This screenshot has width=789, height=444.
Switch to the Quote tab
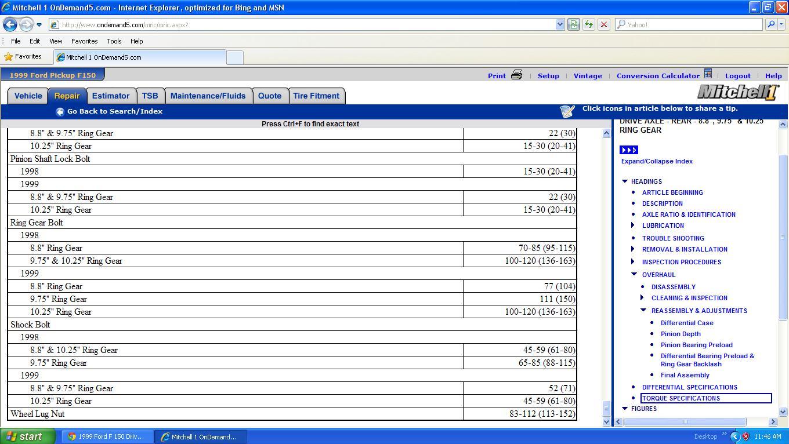click(270, 96)
